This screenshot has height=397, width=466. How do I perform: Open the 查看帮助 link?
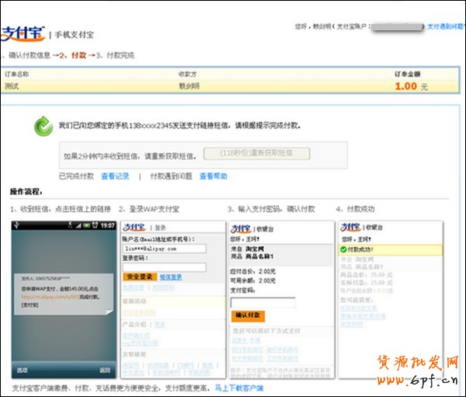tap(213, 176)
